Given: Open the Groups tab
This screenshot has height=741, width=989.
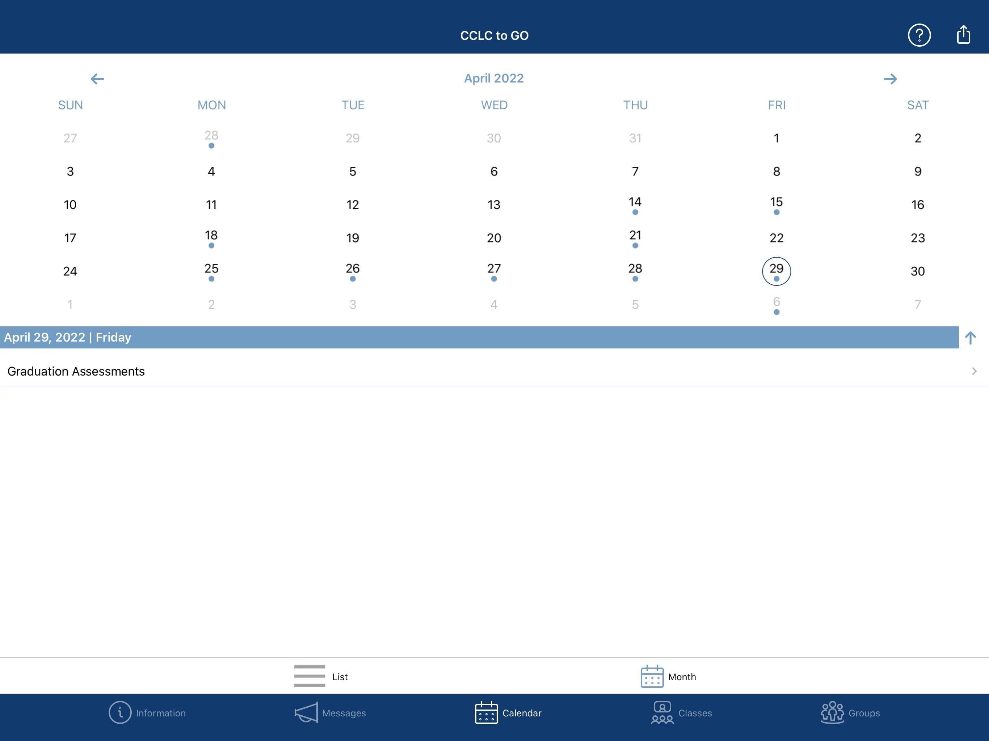Looking at the screenshot, I should tap(850, 713).
